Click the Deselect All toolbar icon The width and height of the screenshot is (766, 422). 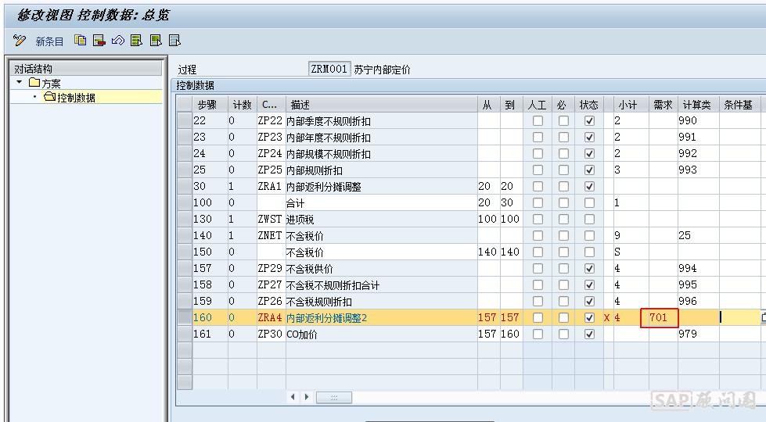point(174,41)
